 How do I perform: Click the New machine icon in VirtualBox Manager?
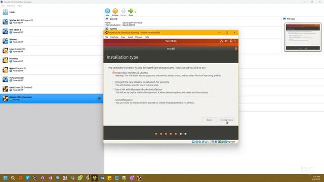pyautogui.click(x=107, y=11)
